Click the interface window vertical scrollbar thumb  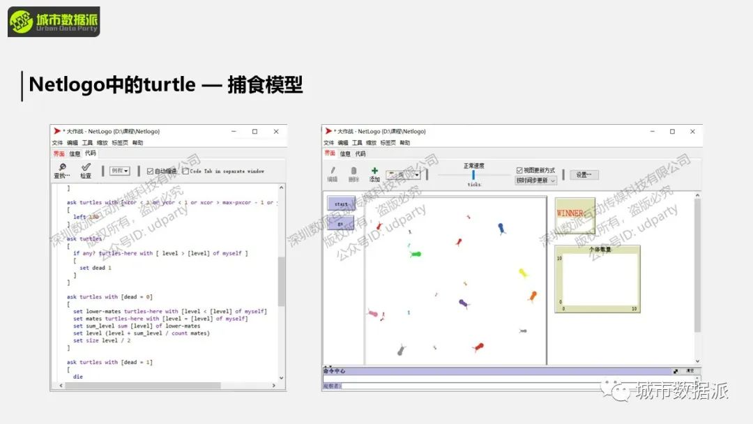697,265
